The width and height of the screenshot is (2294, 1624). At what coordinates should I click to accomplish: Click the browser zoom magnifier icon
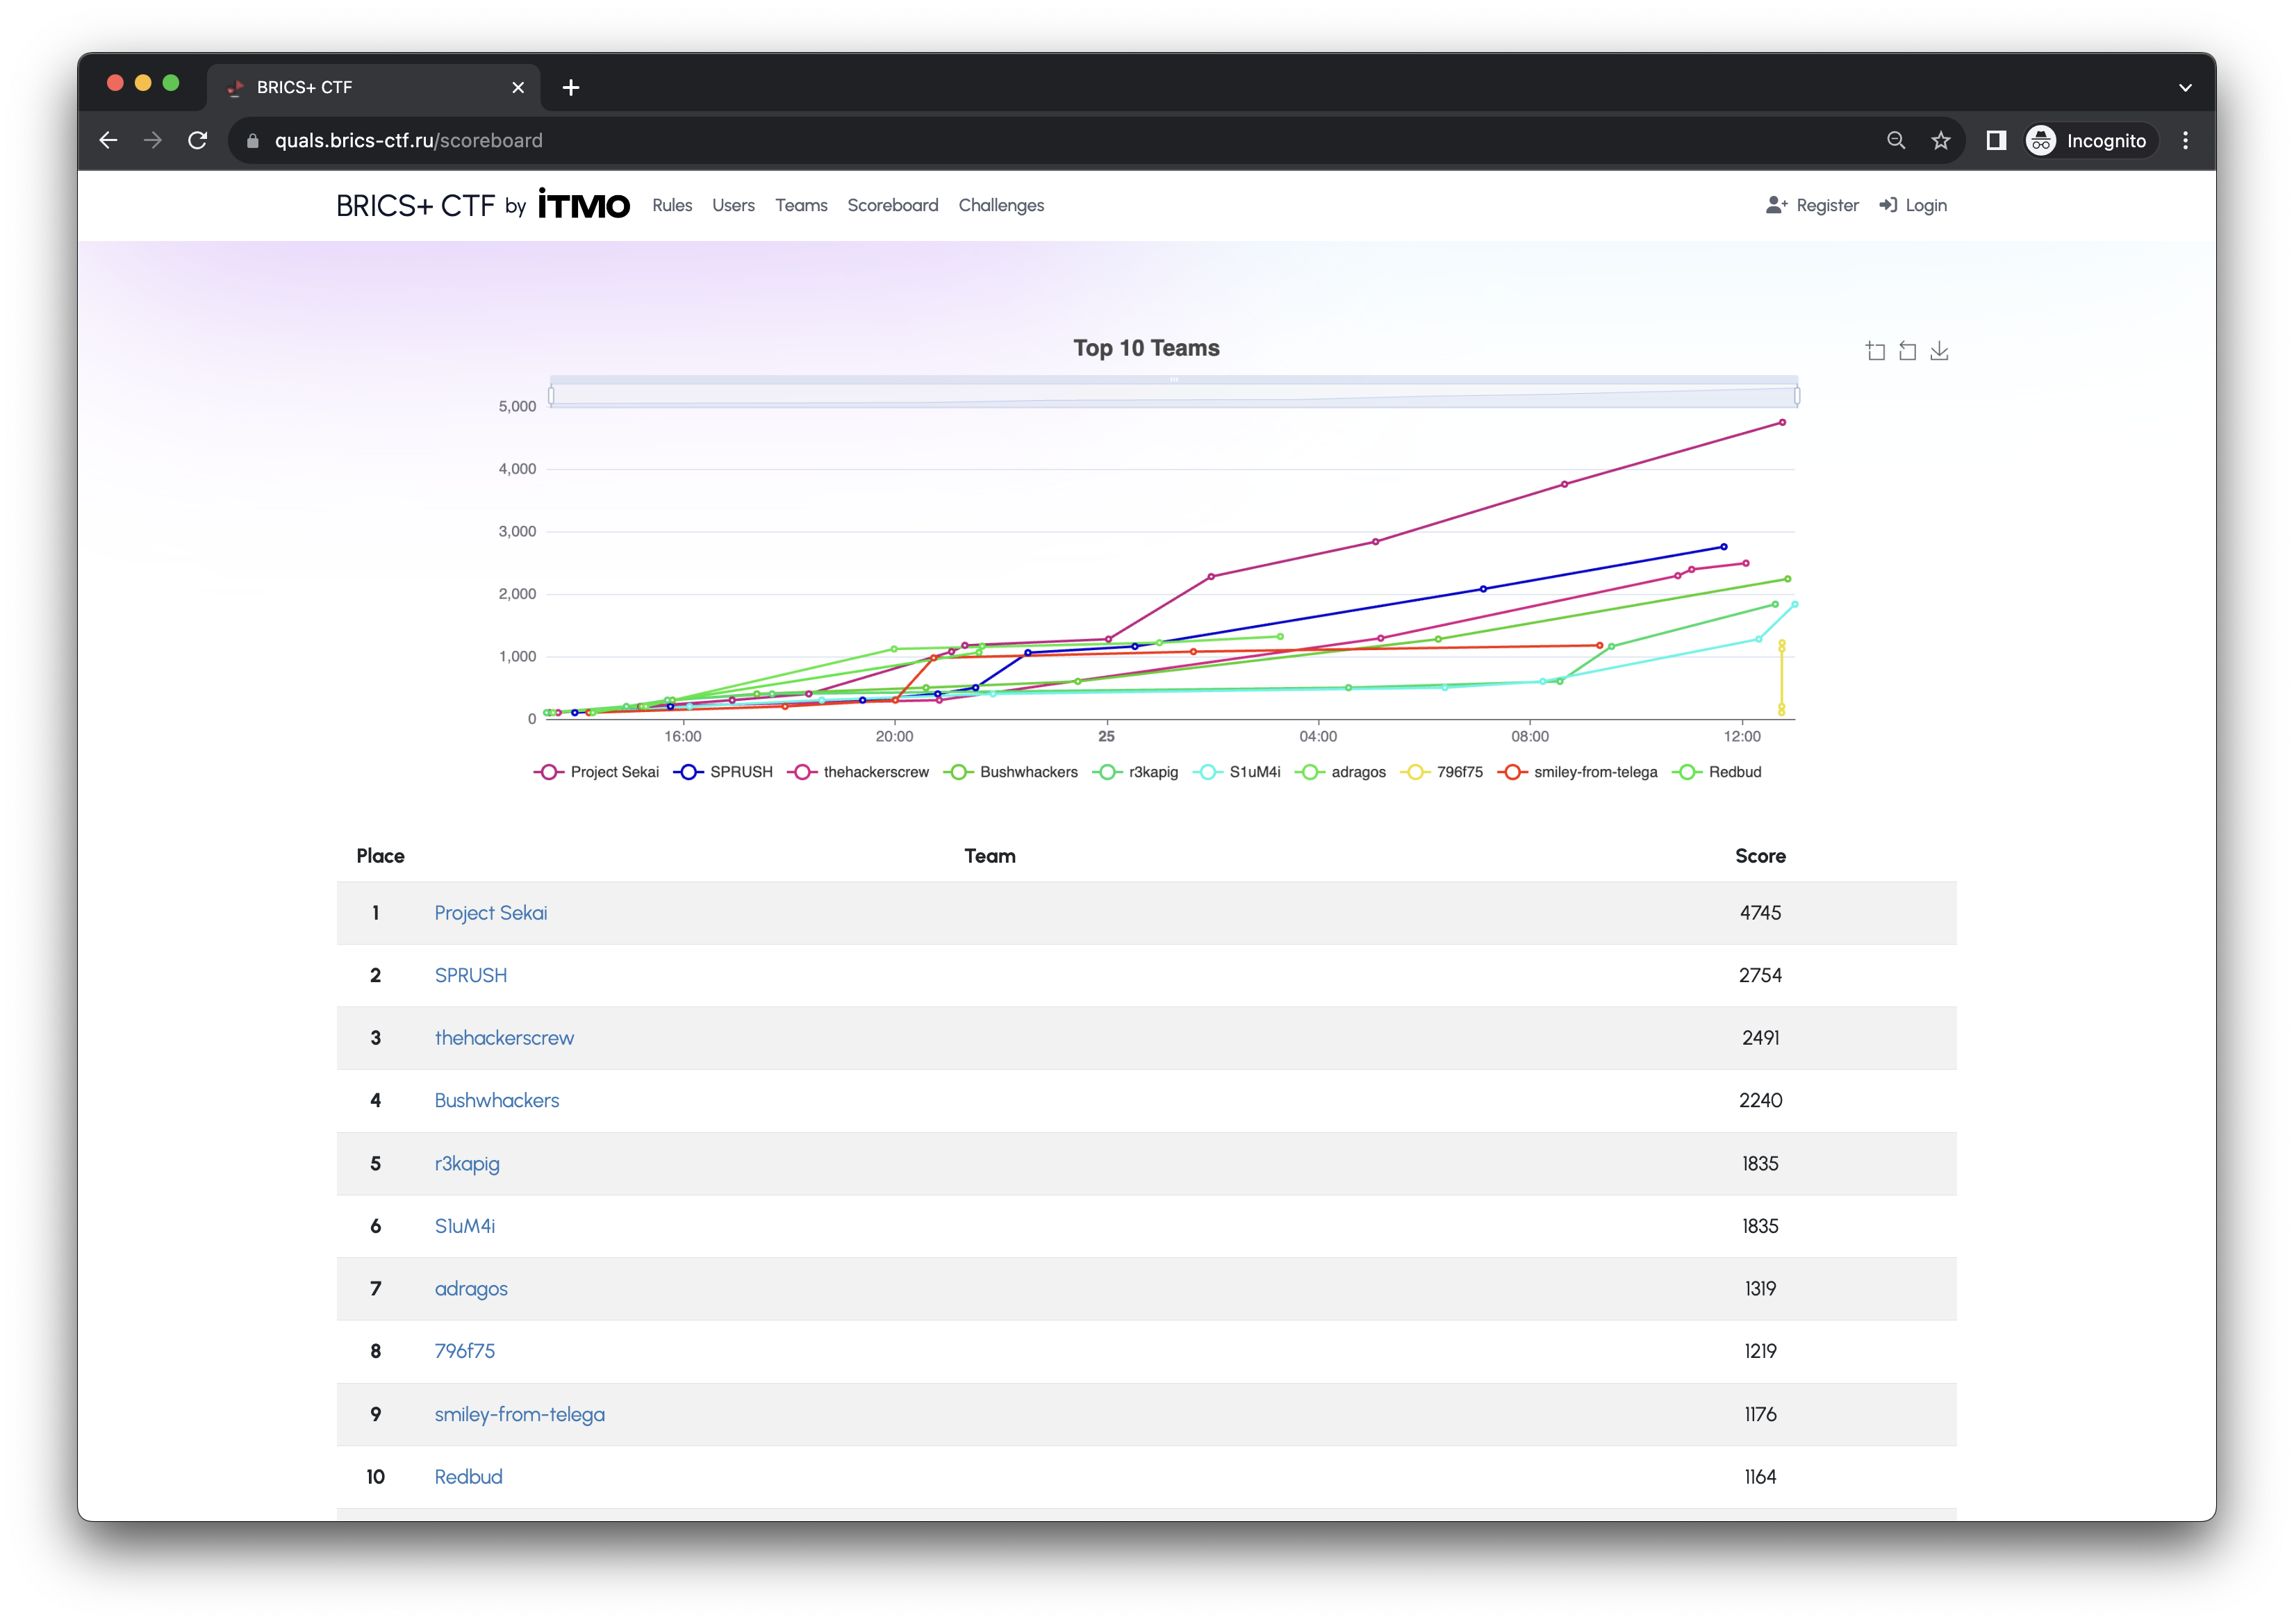[x=1896, y=141]
